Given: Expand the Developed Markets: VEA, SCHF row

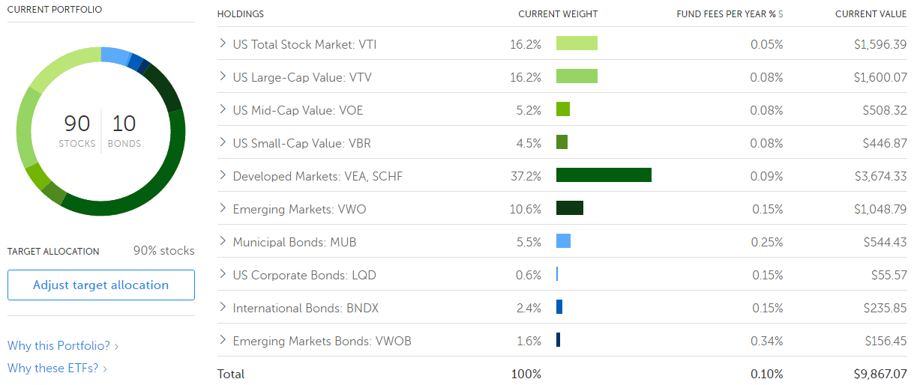Looking at the screenshot, I should (x=223, y=175).
